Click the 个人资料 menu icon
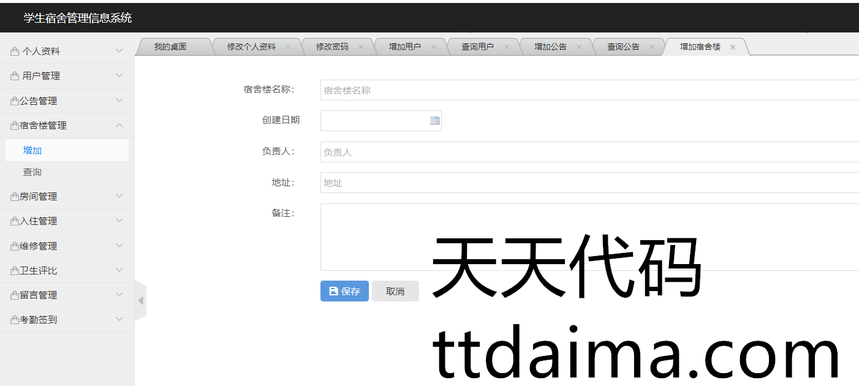The width and height of the screenshot is (859, 386). (15, 51)
